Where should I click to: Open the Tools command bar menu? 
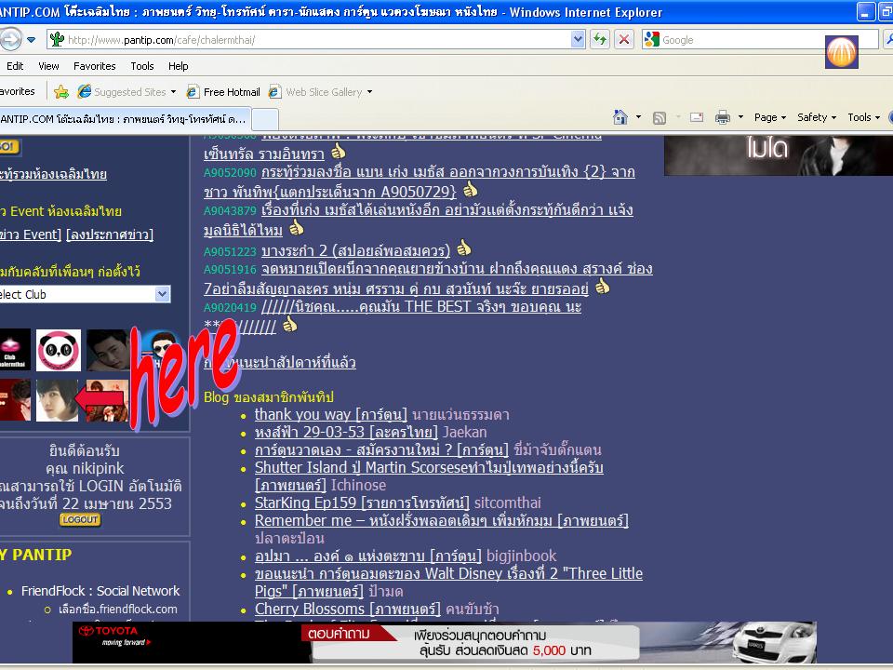coord(864,117)
